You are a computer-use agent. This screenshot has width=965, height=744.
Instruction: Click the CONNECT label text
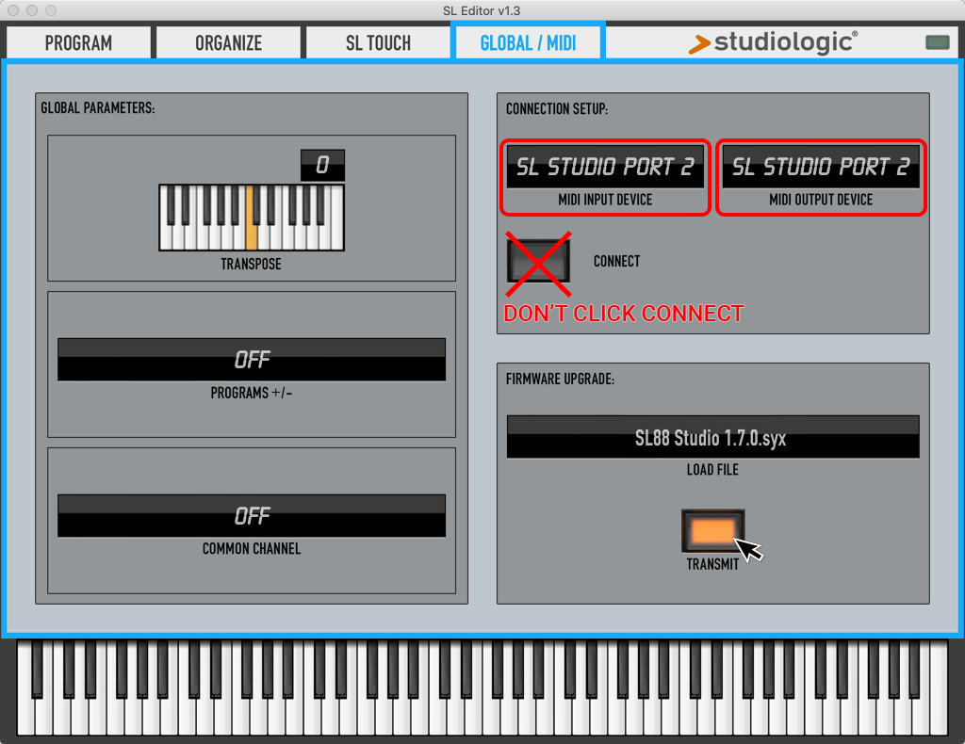616,261
